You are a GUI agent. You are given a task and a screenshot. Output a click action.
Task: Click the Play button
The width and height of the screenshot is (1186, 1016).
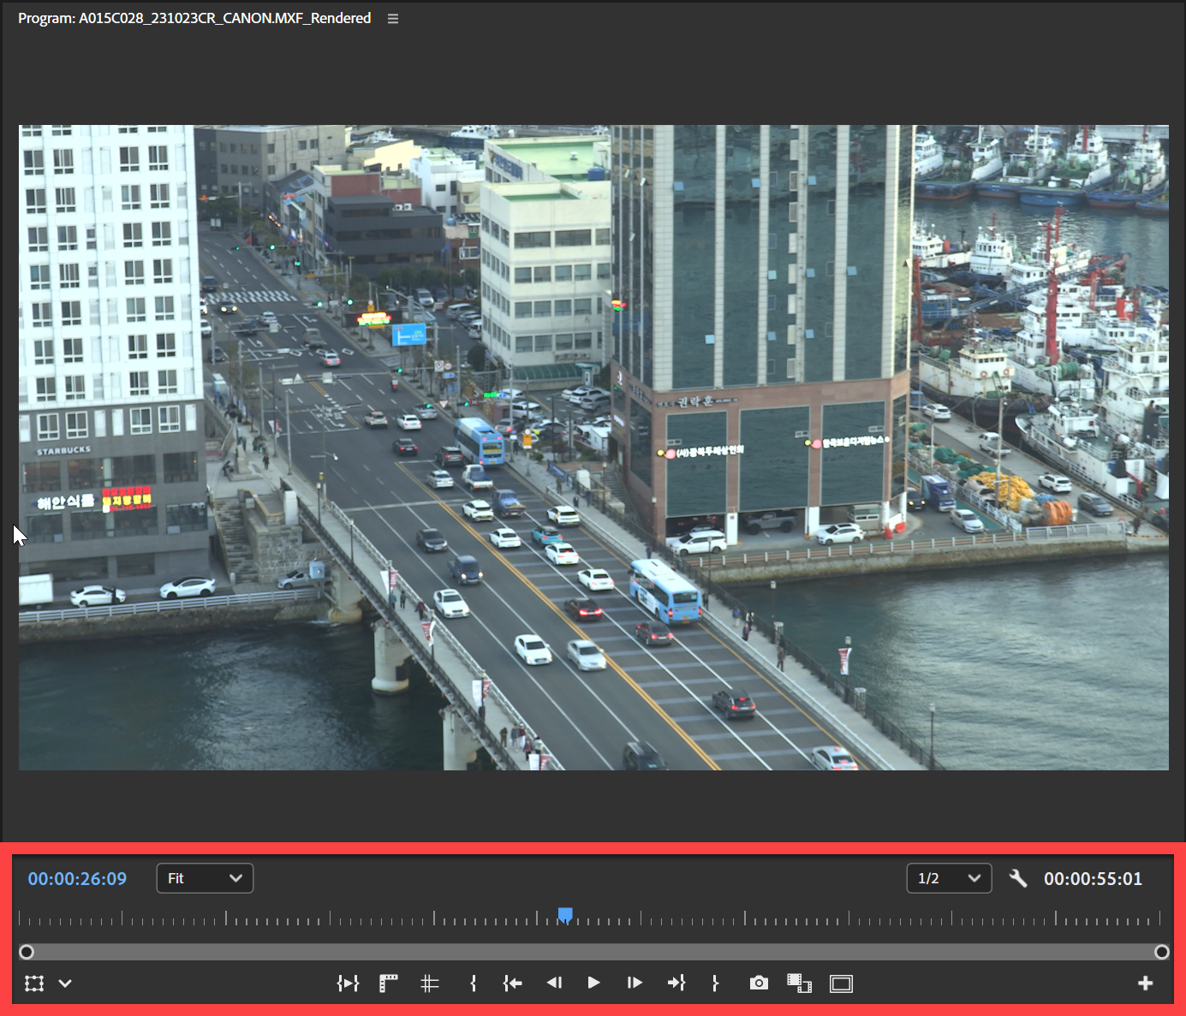click(x=593, y=983)
